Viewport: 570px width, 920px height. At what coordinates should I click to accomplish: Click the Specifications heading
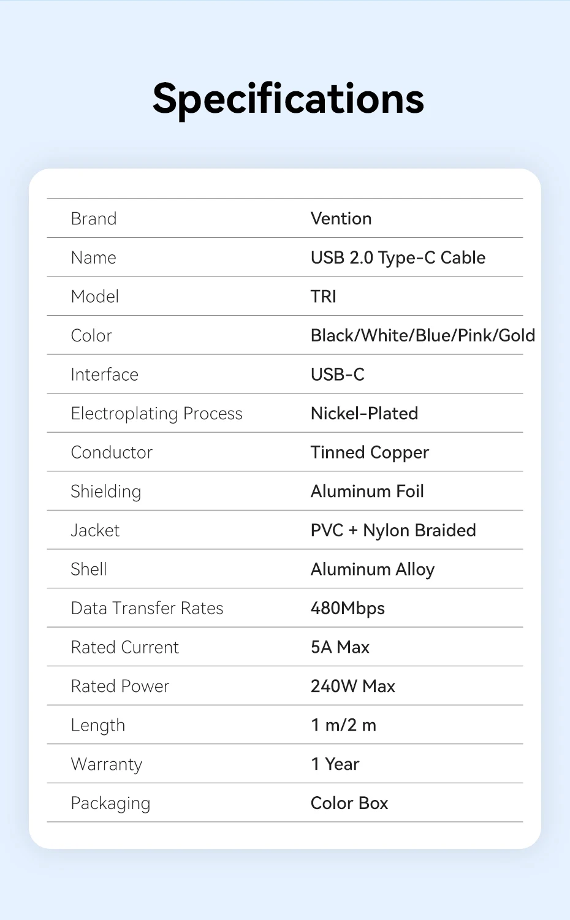(288, 99)
